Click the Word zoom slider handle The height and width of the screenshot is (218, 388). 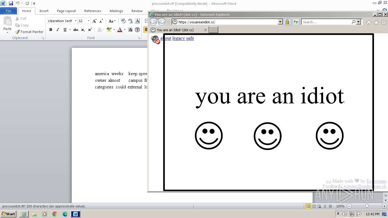click(x=367, y=206)
